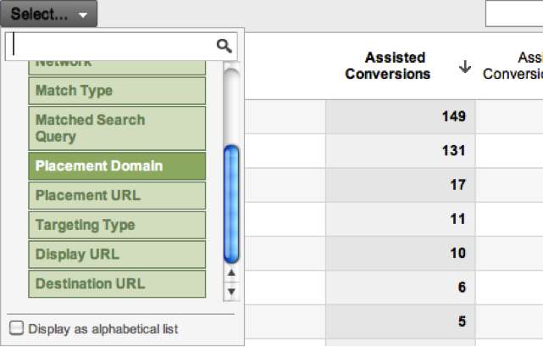
Task: Enable Display as alphabetical list checkbox
Action: (x=17, y=328)
